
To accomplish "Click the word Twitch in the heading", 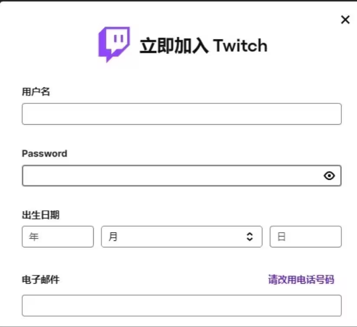I will (240, 46).
